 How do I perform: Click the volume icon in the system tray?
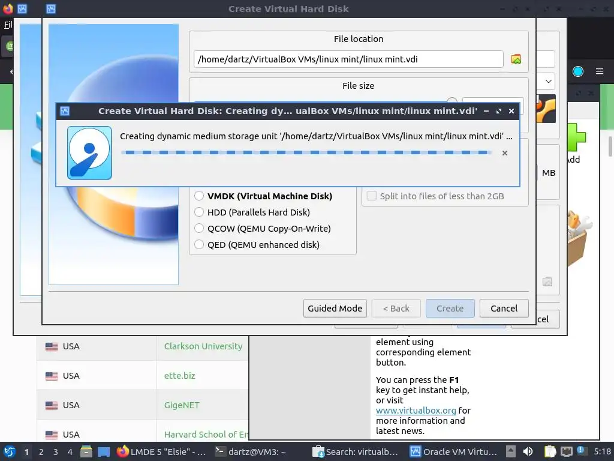pos(528,451)
